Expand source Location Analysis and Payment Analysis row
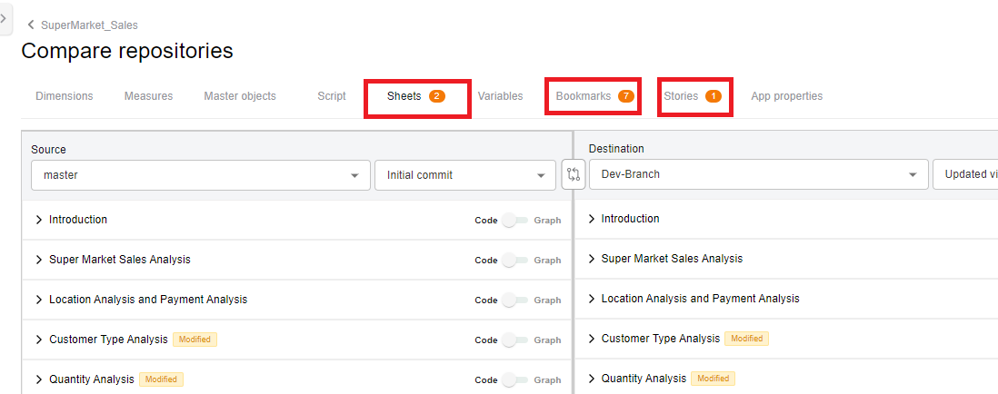 click(x=39, y=300)
